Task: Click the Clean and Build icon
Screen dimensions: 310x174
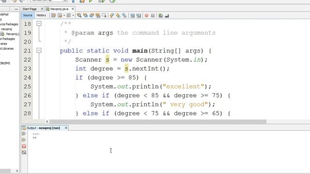Action: point(82,1)
